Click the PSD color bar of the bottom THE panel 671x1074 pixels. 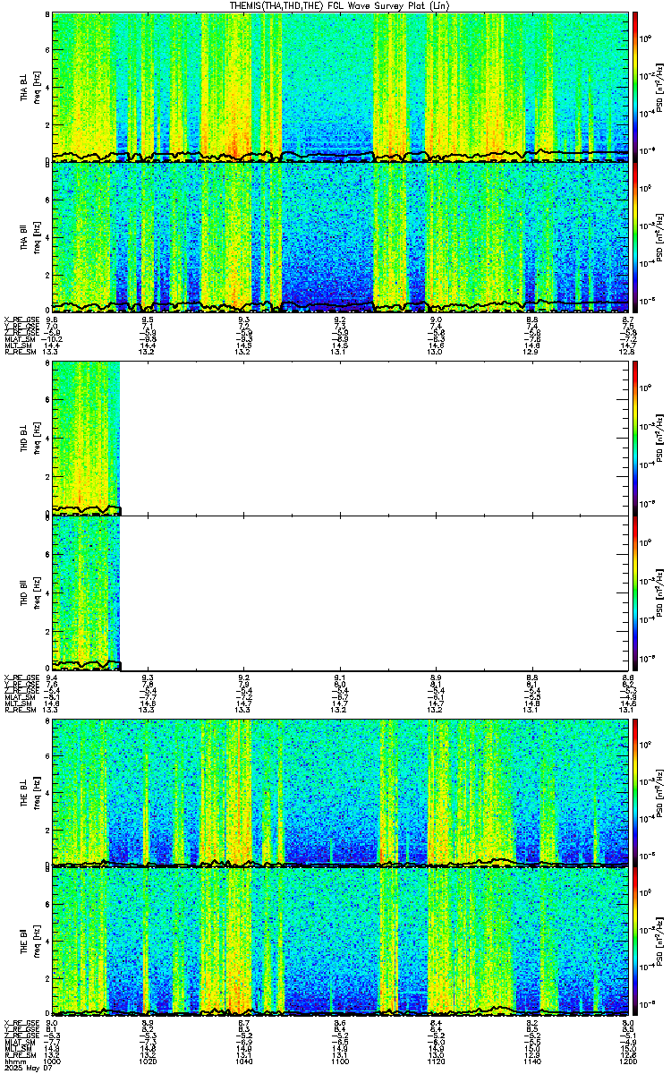[636, 941]
